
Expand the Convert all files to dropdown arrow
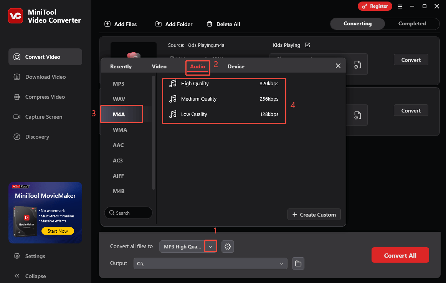pos(210,247)
